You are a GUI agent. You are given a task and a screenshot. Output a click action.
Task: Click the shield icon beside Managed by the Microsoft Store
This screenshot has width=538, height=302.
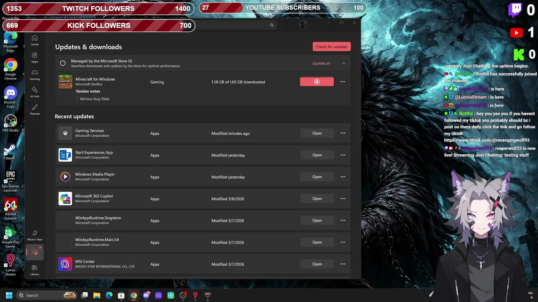(x=63, y=63)
